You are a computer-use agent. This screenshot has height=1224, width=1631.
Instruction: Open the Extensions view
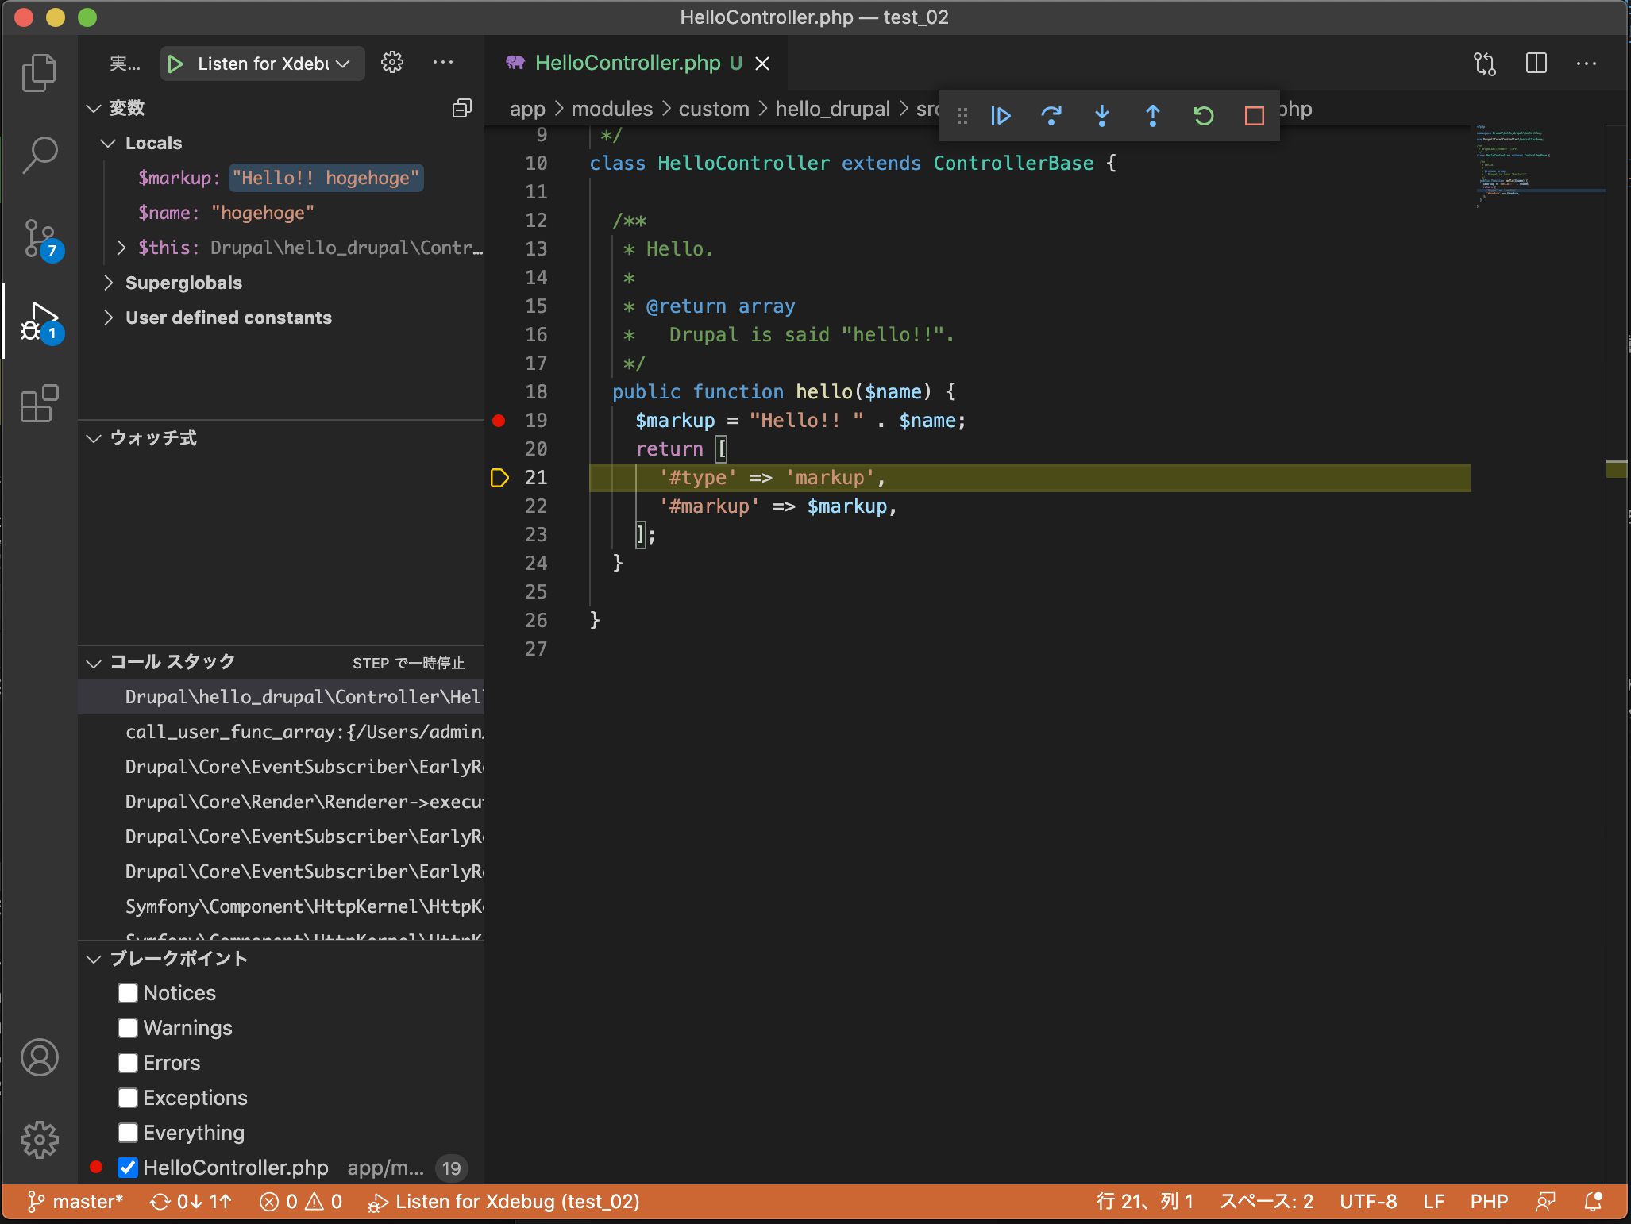[39, 405]
